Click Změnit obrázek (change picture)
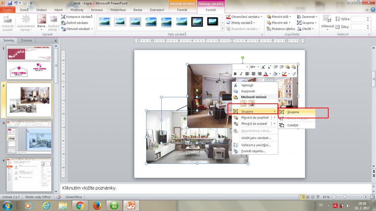376x211 pixels. click(x=74, y=23)
